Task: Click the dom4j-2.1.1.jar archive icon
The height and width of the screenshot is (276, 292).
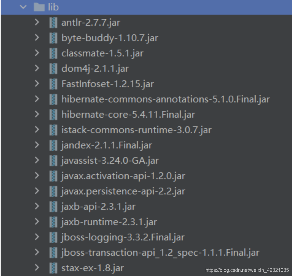Action: point(53,68)
